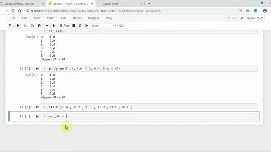Open the green Grammarly extension icon
The image size is (271, 152).
(256, 11)
